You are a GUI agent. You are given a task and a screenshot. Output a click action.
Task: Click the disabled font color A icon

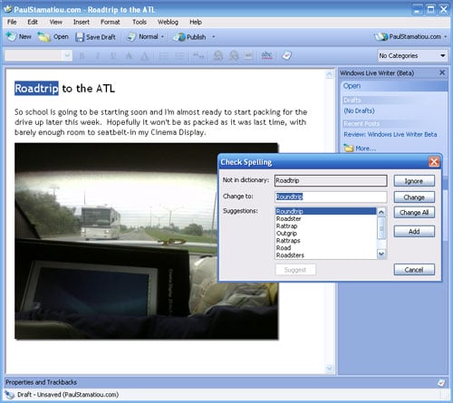pyautogui.click(x=129, y=56)
